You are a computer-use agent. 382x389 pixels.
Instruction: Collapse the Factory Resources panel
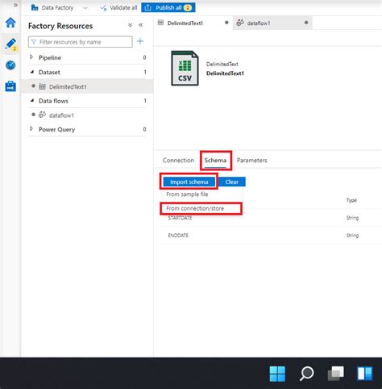tap(141, 25)
